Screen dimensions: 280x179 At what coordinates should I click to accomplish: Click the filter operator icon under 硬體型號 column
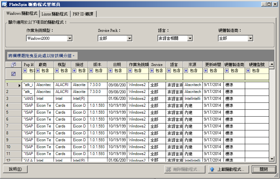[x=248, y=71]
